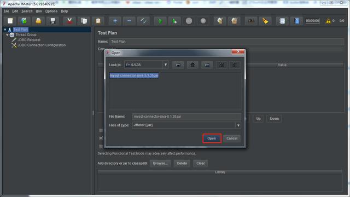This screenshot has height=197, width=350.
Task: Click the Shutdown test toolbar icon
Action: click(203, 21)
